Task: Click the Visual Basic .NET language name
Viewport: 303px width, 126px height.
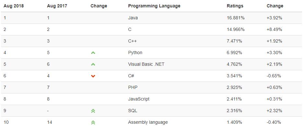Action: [x=146, y=64]
